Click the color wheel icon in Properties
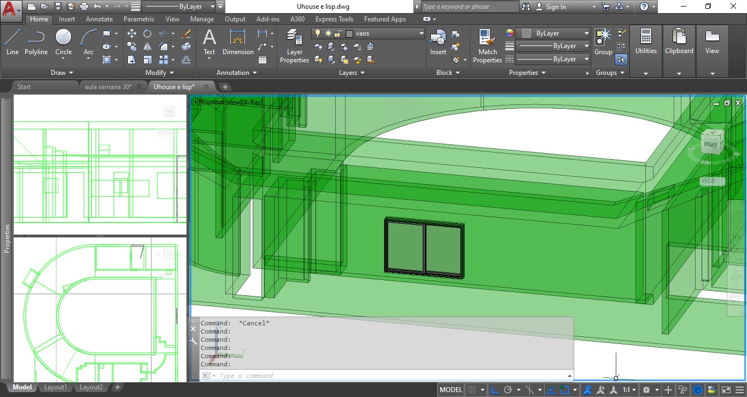 (x=510, y=33)
